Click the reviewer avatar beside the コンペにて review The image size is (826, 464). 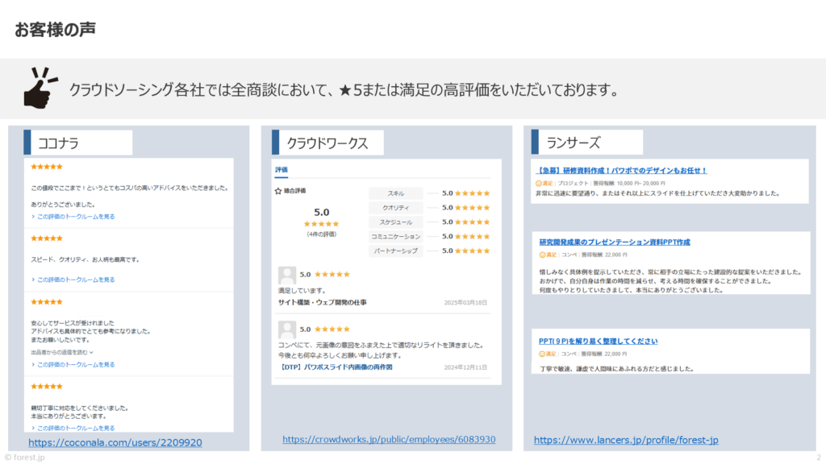click(286, 329)
